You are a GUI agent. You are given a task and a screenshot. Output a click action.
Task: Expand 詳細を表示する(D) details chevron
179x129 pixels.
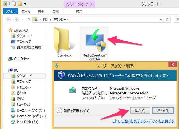(x=59, y=111)
